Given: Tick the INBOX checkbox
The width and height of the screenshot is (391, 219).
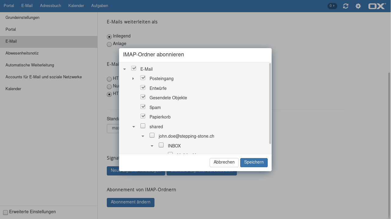Looking at the screenshot, I should click(161, 145).
